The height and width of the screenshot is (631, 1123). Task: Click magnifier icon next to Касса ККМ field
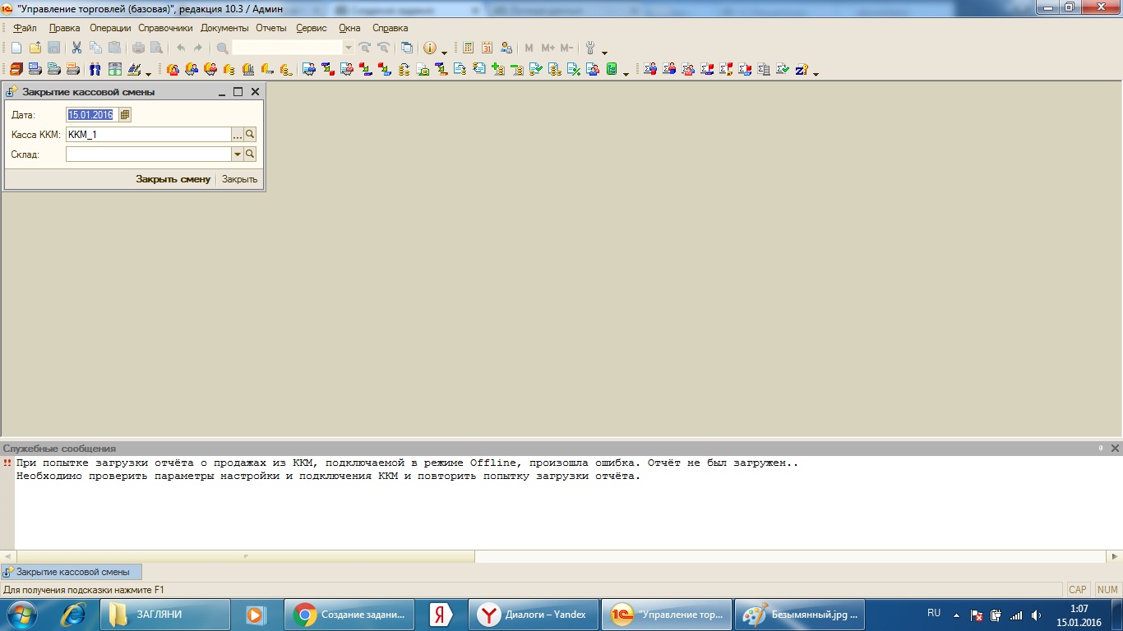(250, 135)
